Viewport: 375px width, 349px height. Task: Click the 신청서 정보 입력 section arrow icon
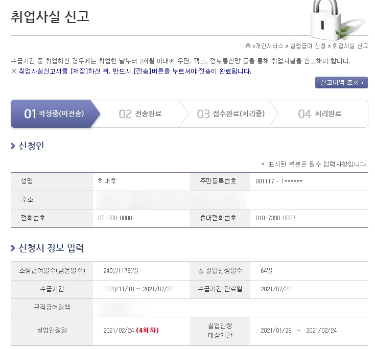tap(13, 248)
